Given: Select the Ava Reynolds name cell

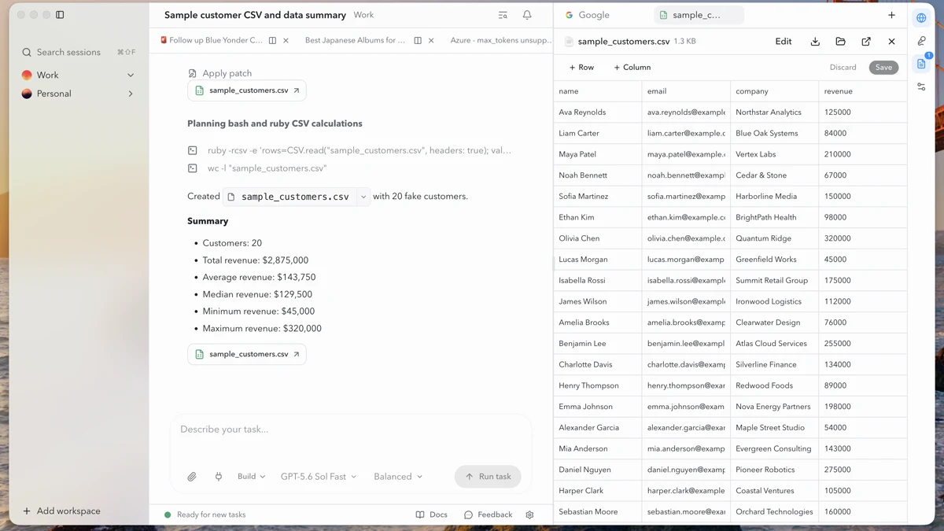Looking at the screenshot, I should 598,112.
